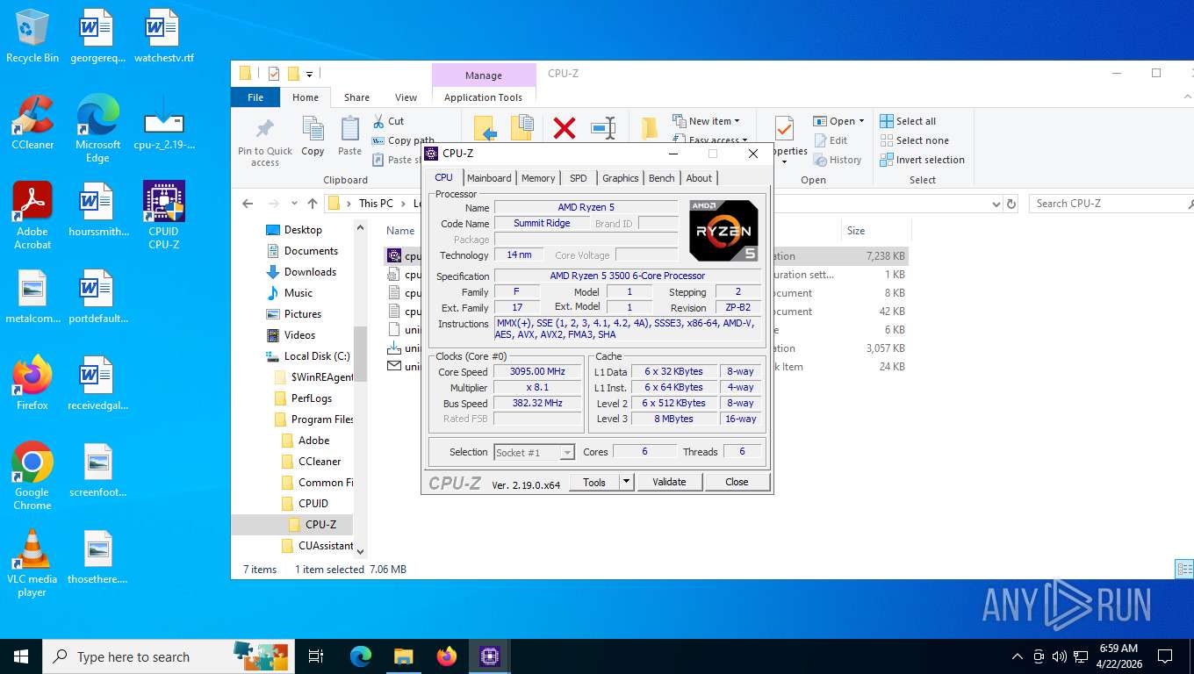Expand address bar history dropdown

(996, 204)
